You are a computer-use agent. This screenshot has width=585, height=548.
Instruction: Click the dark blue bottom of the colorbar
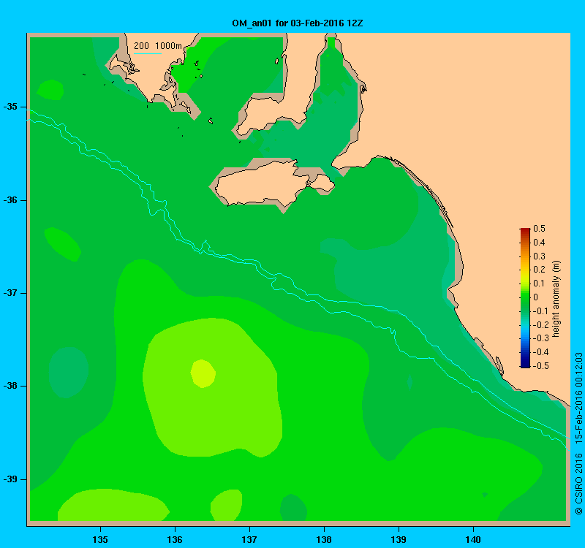click(525, 364)
